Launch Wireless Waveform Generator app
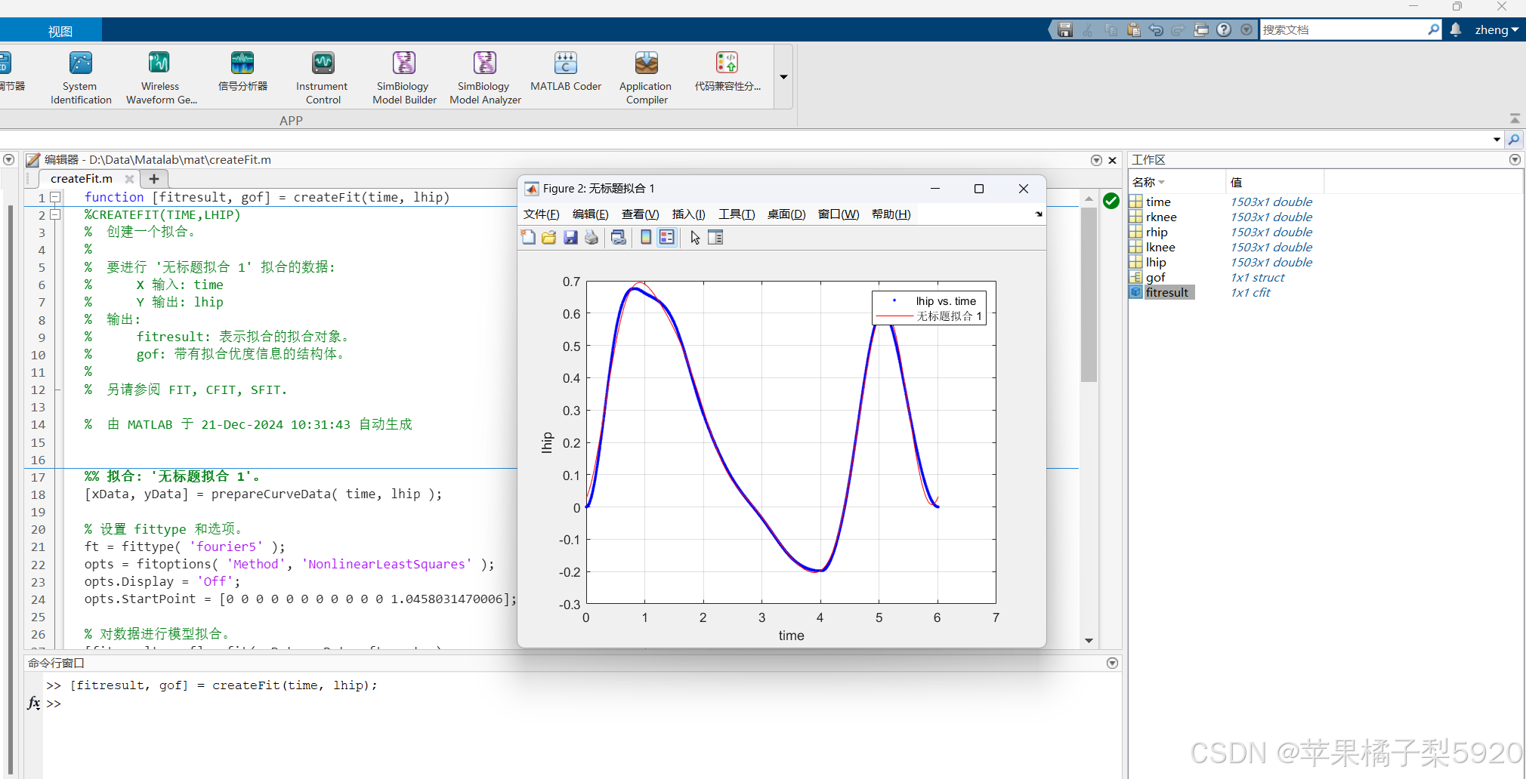The image size is (1526, 779). 161,78
